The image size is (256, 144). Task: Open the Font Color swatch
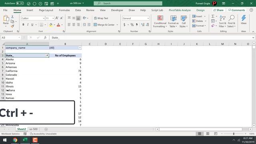[x=58, y=25]
